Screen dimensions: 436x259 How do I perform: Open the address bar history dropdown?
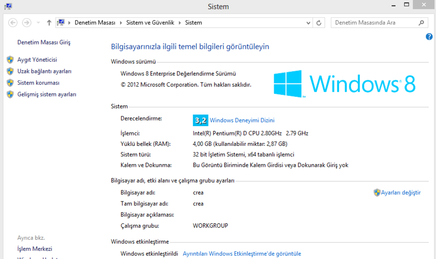point(308,23)
